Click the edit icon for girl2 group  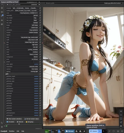(x=40, y=74)
